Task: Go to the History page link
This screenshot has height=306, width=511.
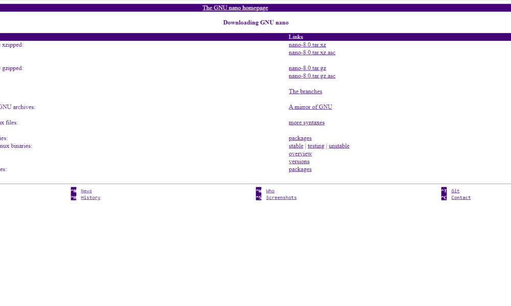Action: pyautogui.click(x=90, y=197)
